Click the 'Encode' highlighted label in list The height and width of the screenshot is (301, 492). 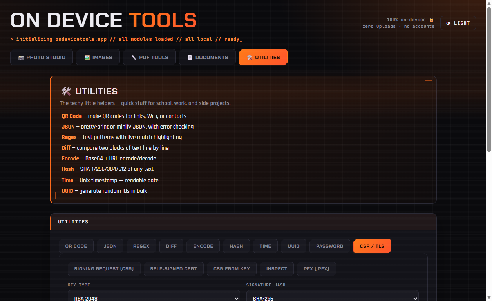click(71, 158)
